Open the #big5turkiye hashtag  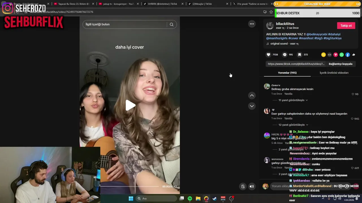click(333, 38)
